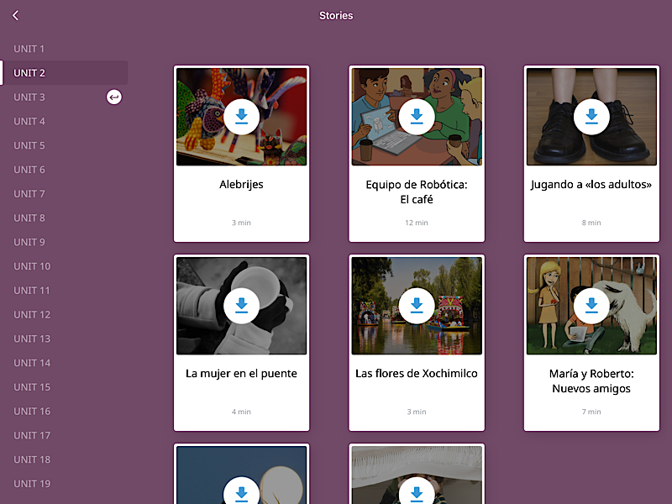Click the 4 min duration label

pos(241,412)
